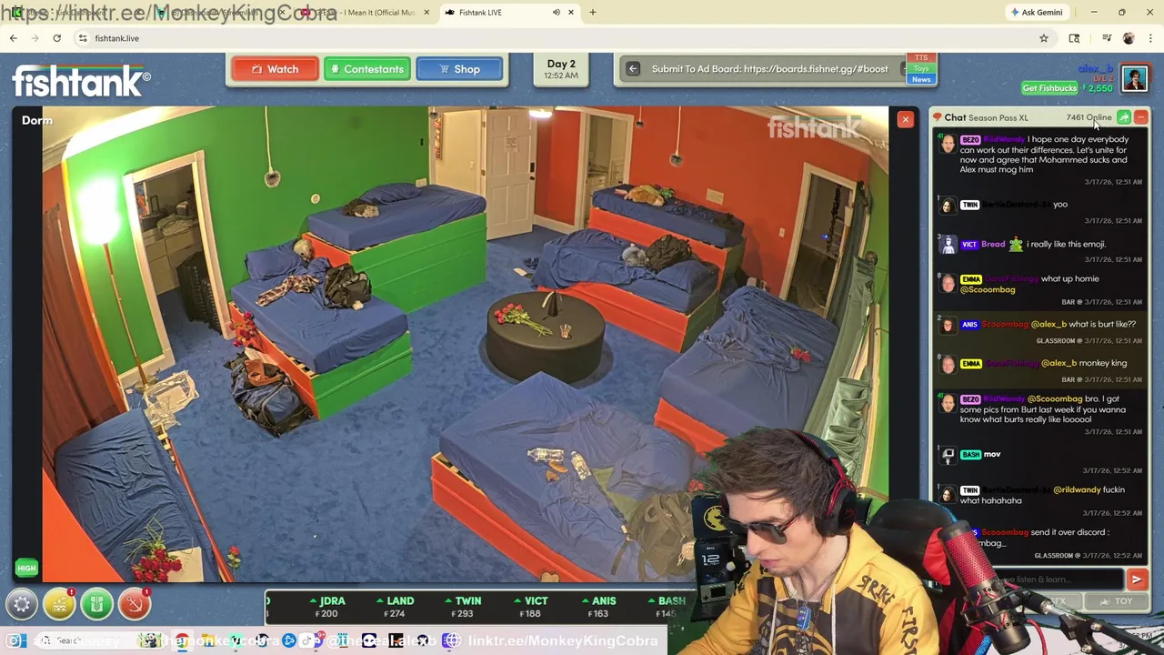The height and width of the screenshot is (655, 1164).
Task: Open the browser extensions icon
Action: tap(1074, 38)
